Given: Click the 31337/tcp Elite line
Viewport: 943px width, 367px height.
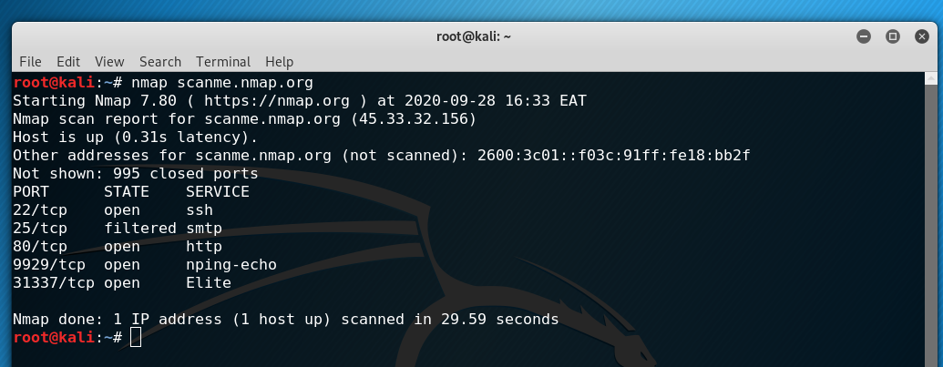Looking at the screenshot, I should [122, 283].
